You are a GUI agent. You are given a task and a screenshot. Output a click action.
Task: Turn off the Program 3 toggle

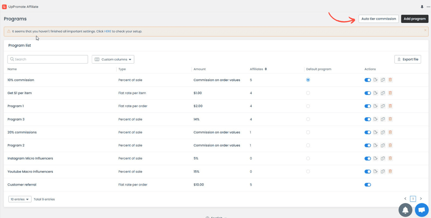coord(368,119)
